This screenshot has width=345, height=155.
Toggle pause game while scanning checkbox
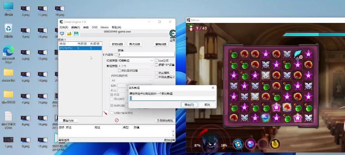point(112,113)
